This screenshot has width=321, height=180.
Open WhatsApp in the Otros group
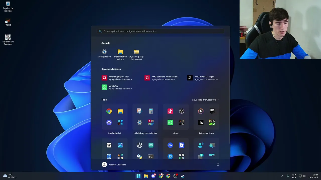point(170,122)
